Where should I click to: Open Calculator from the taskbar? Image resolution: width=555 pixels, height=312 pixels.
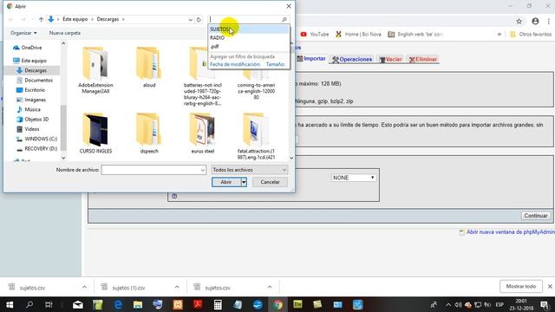[x=218, y=304]
